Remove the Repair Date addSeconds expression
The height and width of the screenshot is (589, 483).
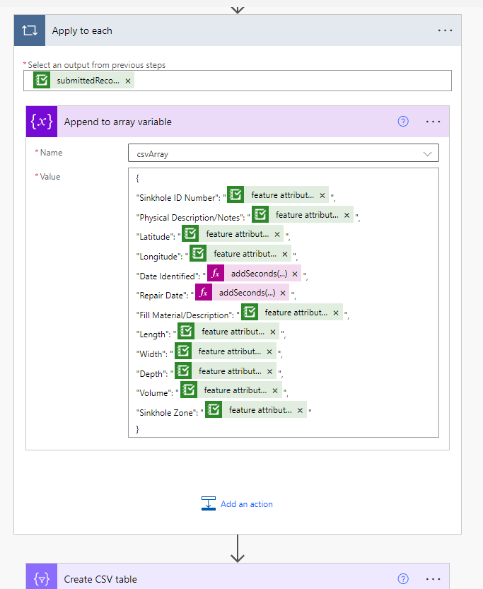click(283, 293)
